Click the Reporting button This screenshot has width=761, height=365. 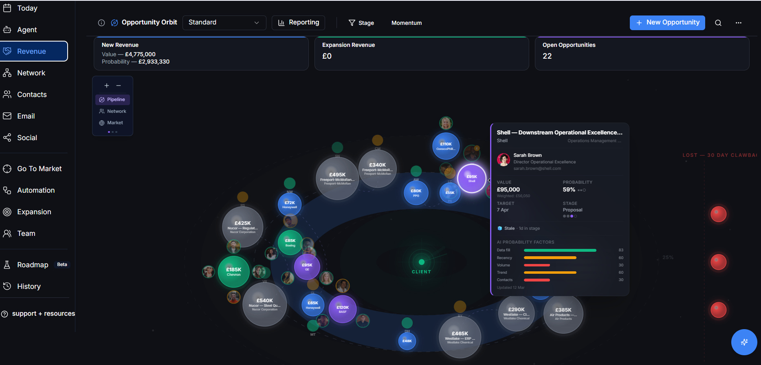pyautogui.click(x=298, y=23)
